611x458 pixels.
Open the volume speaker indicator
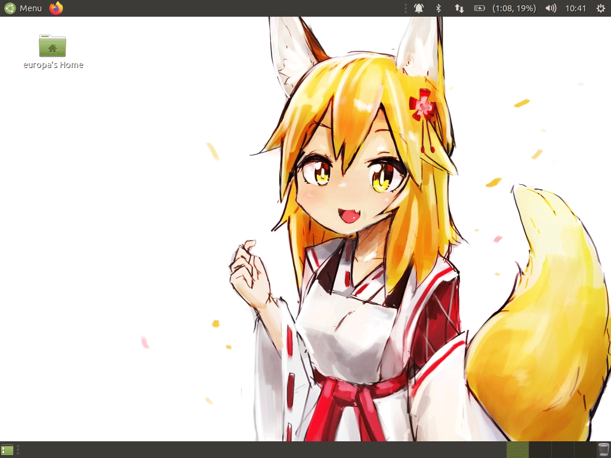[x=551, y=8]
